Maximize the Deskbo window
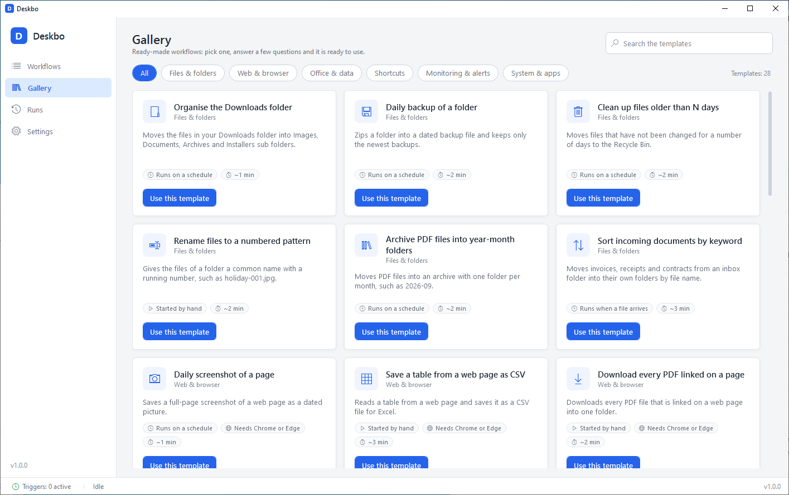Image resolution: width=789 pixels, height=495 pixels. (x=750, y=8)
